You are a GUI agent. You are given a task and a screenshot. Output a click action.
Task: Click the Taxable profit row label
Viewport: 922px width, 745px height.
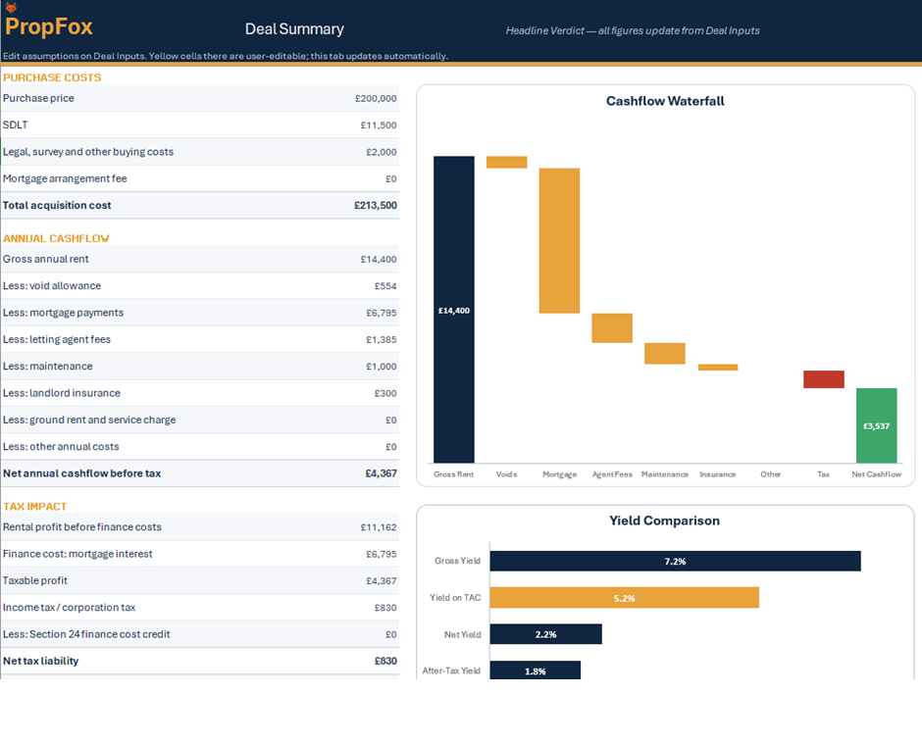pyautogui.click(x=35, y=580)
